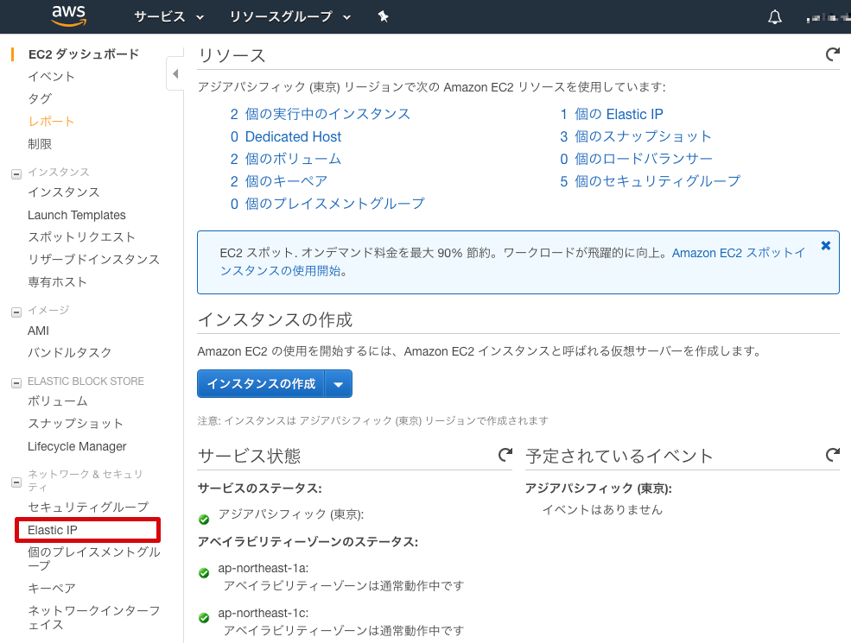Click the 0 個のロードバランサー link
This screenshot has height=643, width=851.
click(636, 159)
